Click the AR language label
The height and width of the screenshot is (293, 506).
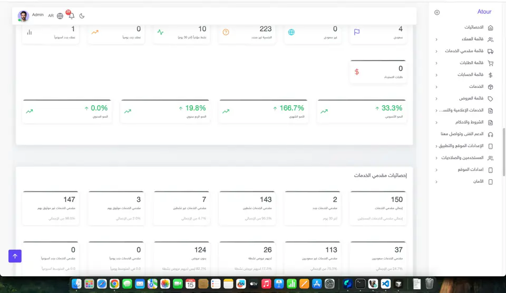(51, 16)
